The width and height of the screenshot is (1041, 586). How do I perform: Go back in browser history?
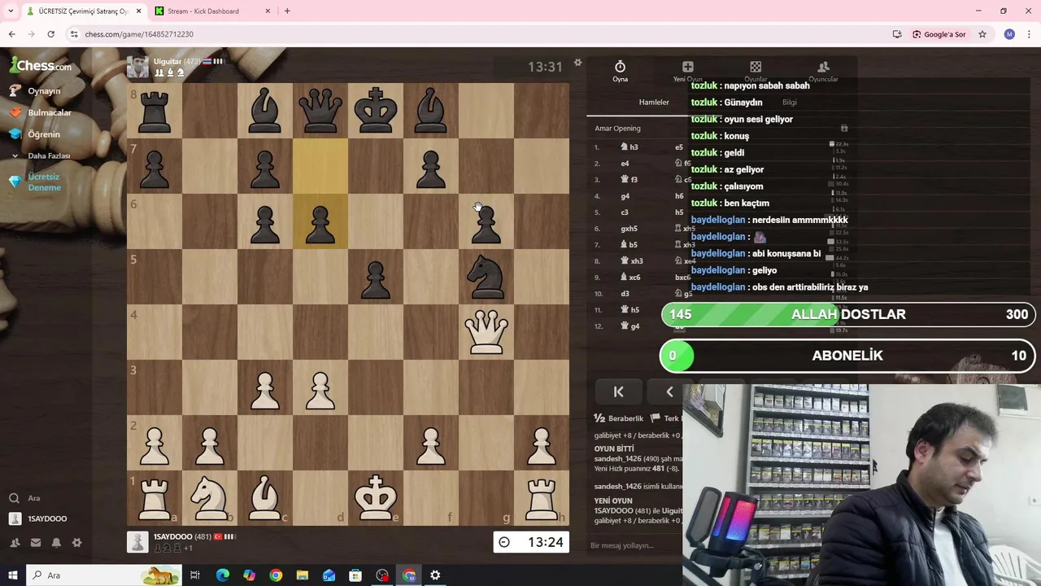[x=11, y=34]
